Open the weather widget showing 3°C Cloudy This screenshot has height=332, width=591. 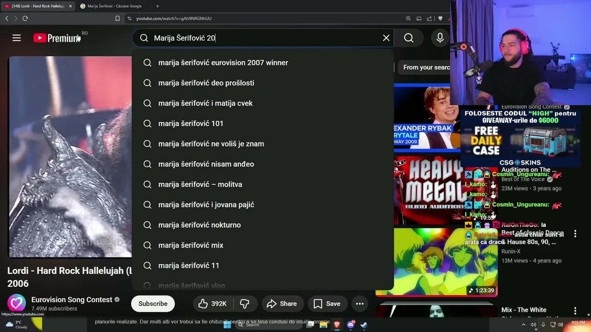click(17, 325)
